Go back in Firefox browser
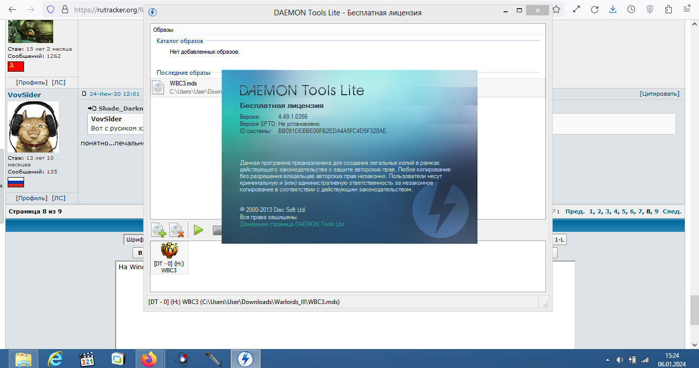The image size is (699, 368). 12,9
